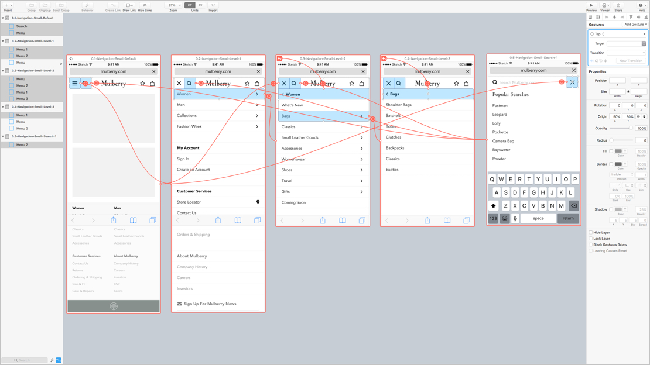Check the Lock Layer option
650x365 pixels.
point(591,239)
